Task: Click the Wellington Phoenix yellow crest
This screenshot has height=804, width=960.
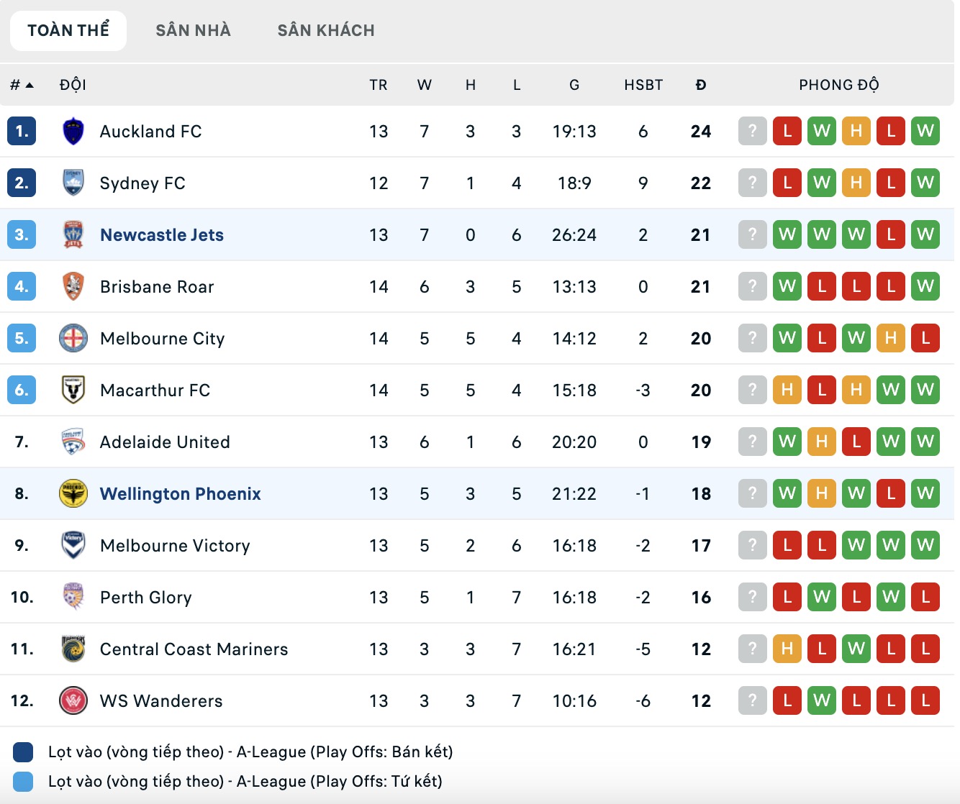Action: (73, 494)
